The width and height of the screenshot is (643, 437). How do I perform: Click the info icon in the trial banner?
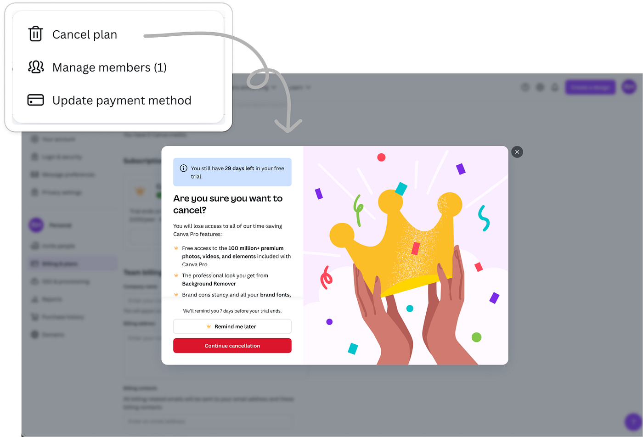[183, 168]
